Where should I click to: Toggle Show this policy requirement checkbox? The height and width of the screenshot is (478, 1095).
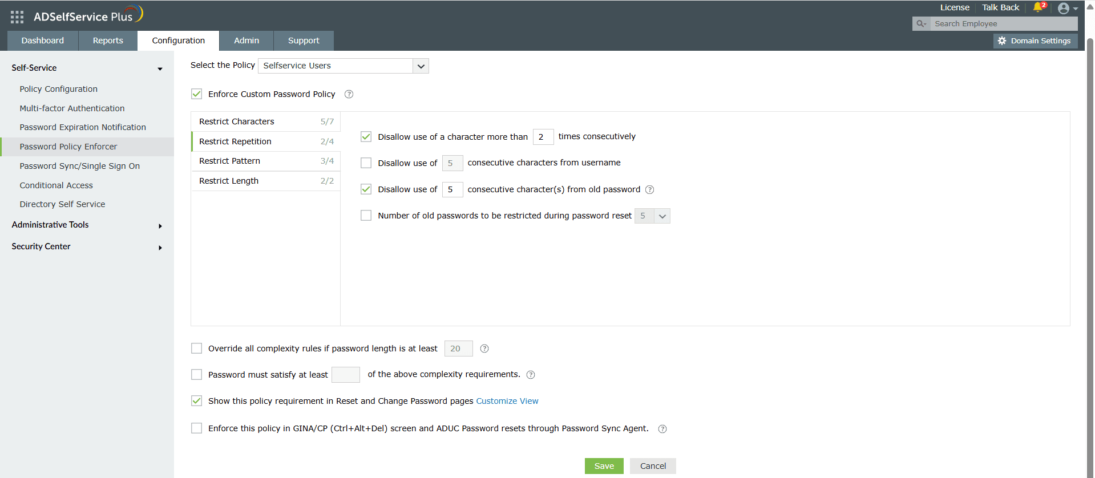197,401
